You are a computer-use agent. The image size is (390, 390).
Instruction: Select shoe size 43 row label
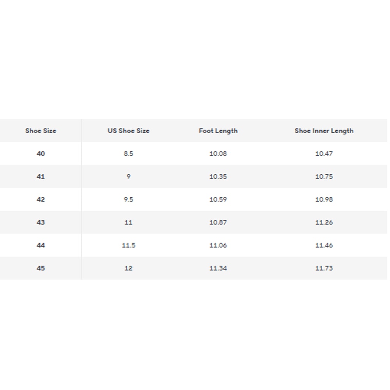(41, 222)
